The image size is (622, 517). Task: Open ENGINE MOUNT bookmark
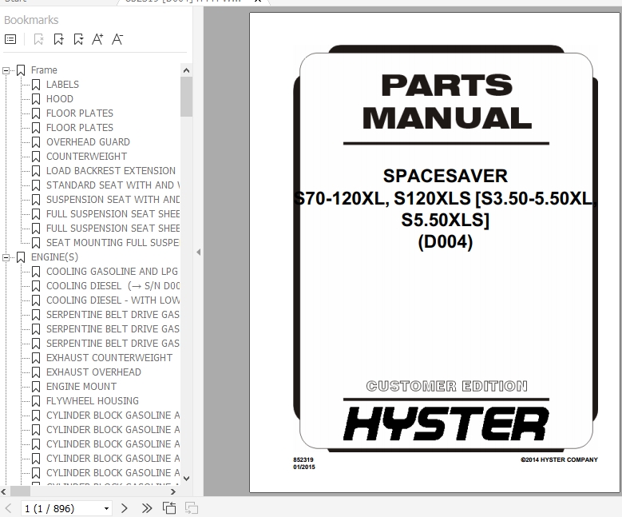tap(81, 387)
